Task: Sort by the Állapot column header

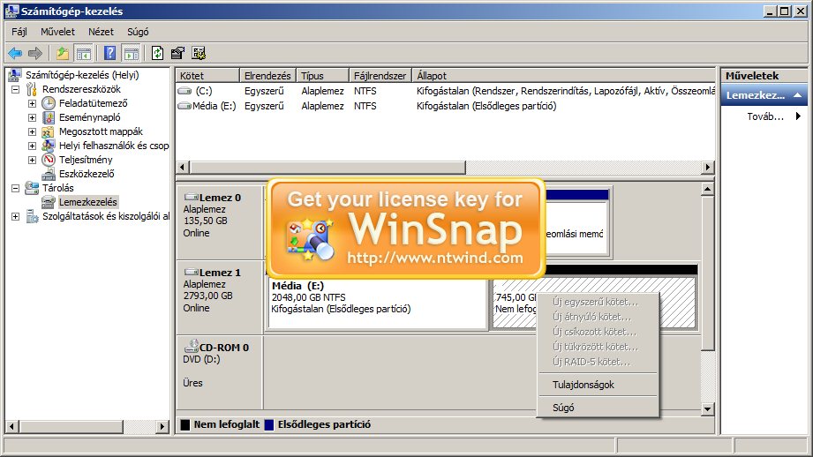Action: 564,76
